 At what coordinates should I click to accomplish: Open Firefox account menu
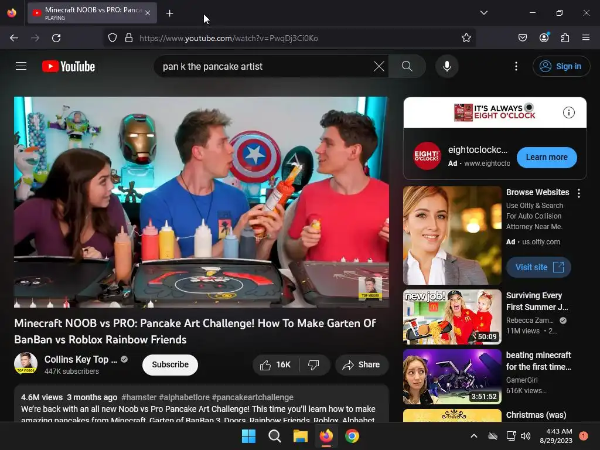[x=544, y=37]
